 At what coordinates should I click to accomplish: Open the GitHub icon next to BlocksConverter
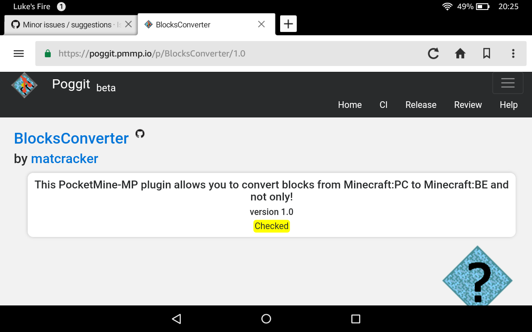(140, 134)
